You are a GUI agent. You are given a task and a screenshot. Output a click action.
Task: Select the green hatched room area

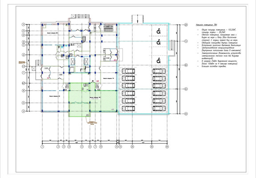[92, 99]
